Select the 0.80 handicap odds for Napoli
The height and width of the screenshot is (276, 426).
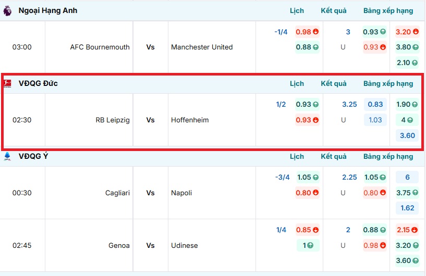(x=307, y=193)
